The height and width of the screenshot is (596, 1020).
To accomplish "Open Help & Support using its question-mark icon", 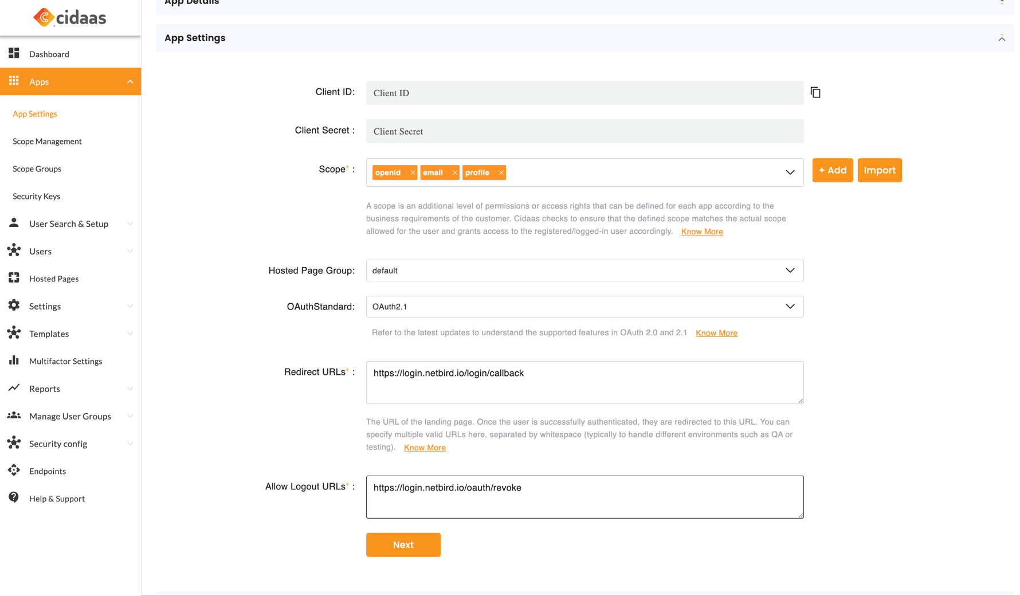I will [14, 498].
